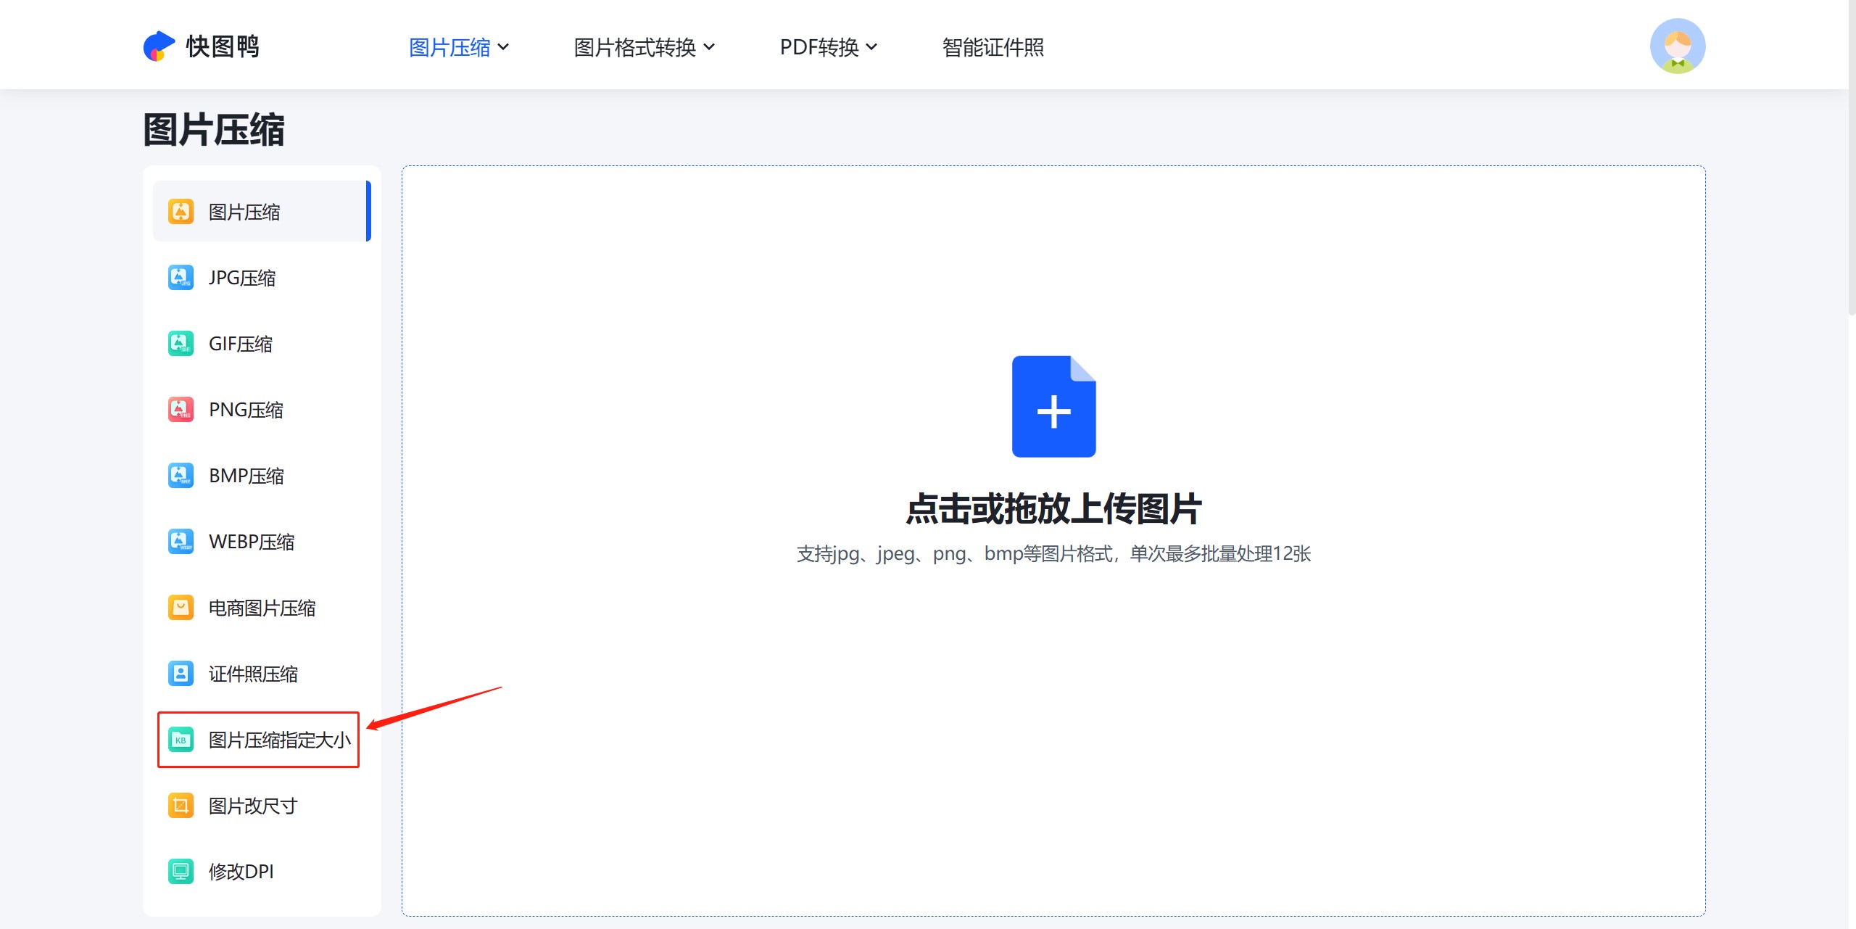The width and height of the screenshot is (1856, 929).
Task: Click the WEBP压缩 icon
Action: [180, 541]
